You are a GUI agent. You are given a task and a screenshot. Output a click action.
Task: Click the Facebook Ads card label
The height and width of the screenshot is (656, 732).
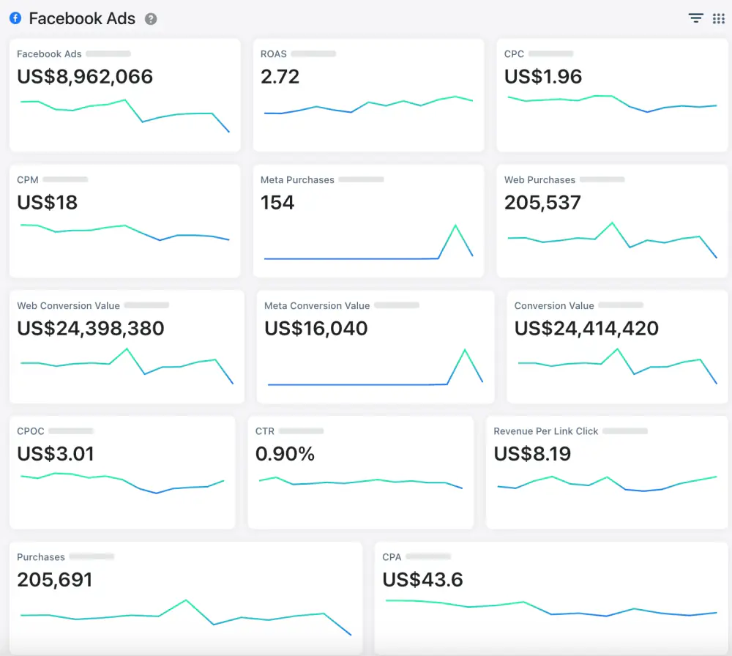pyautogui.click(x=49, y=53)
